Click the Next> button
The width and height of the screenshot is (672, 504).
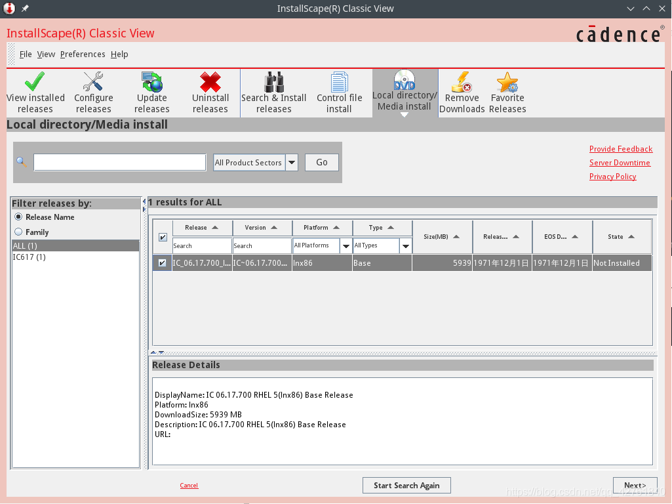635,486
